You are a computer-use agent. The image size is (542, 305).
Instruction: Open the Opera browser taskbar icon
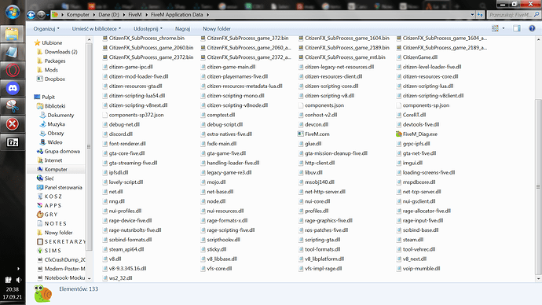tap(13, 70)
